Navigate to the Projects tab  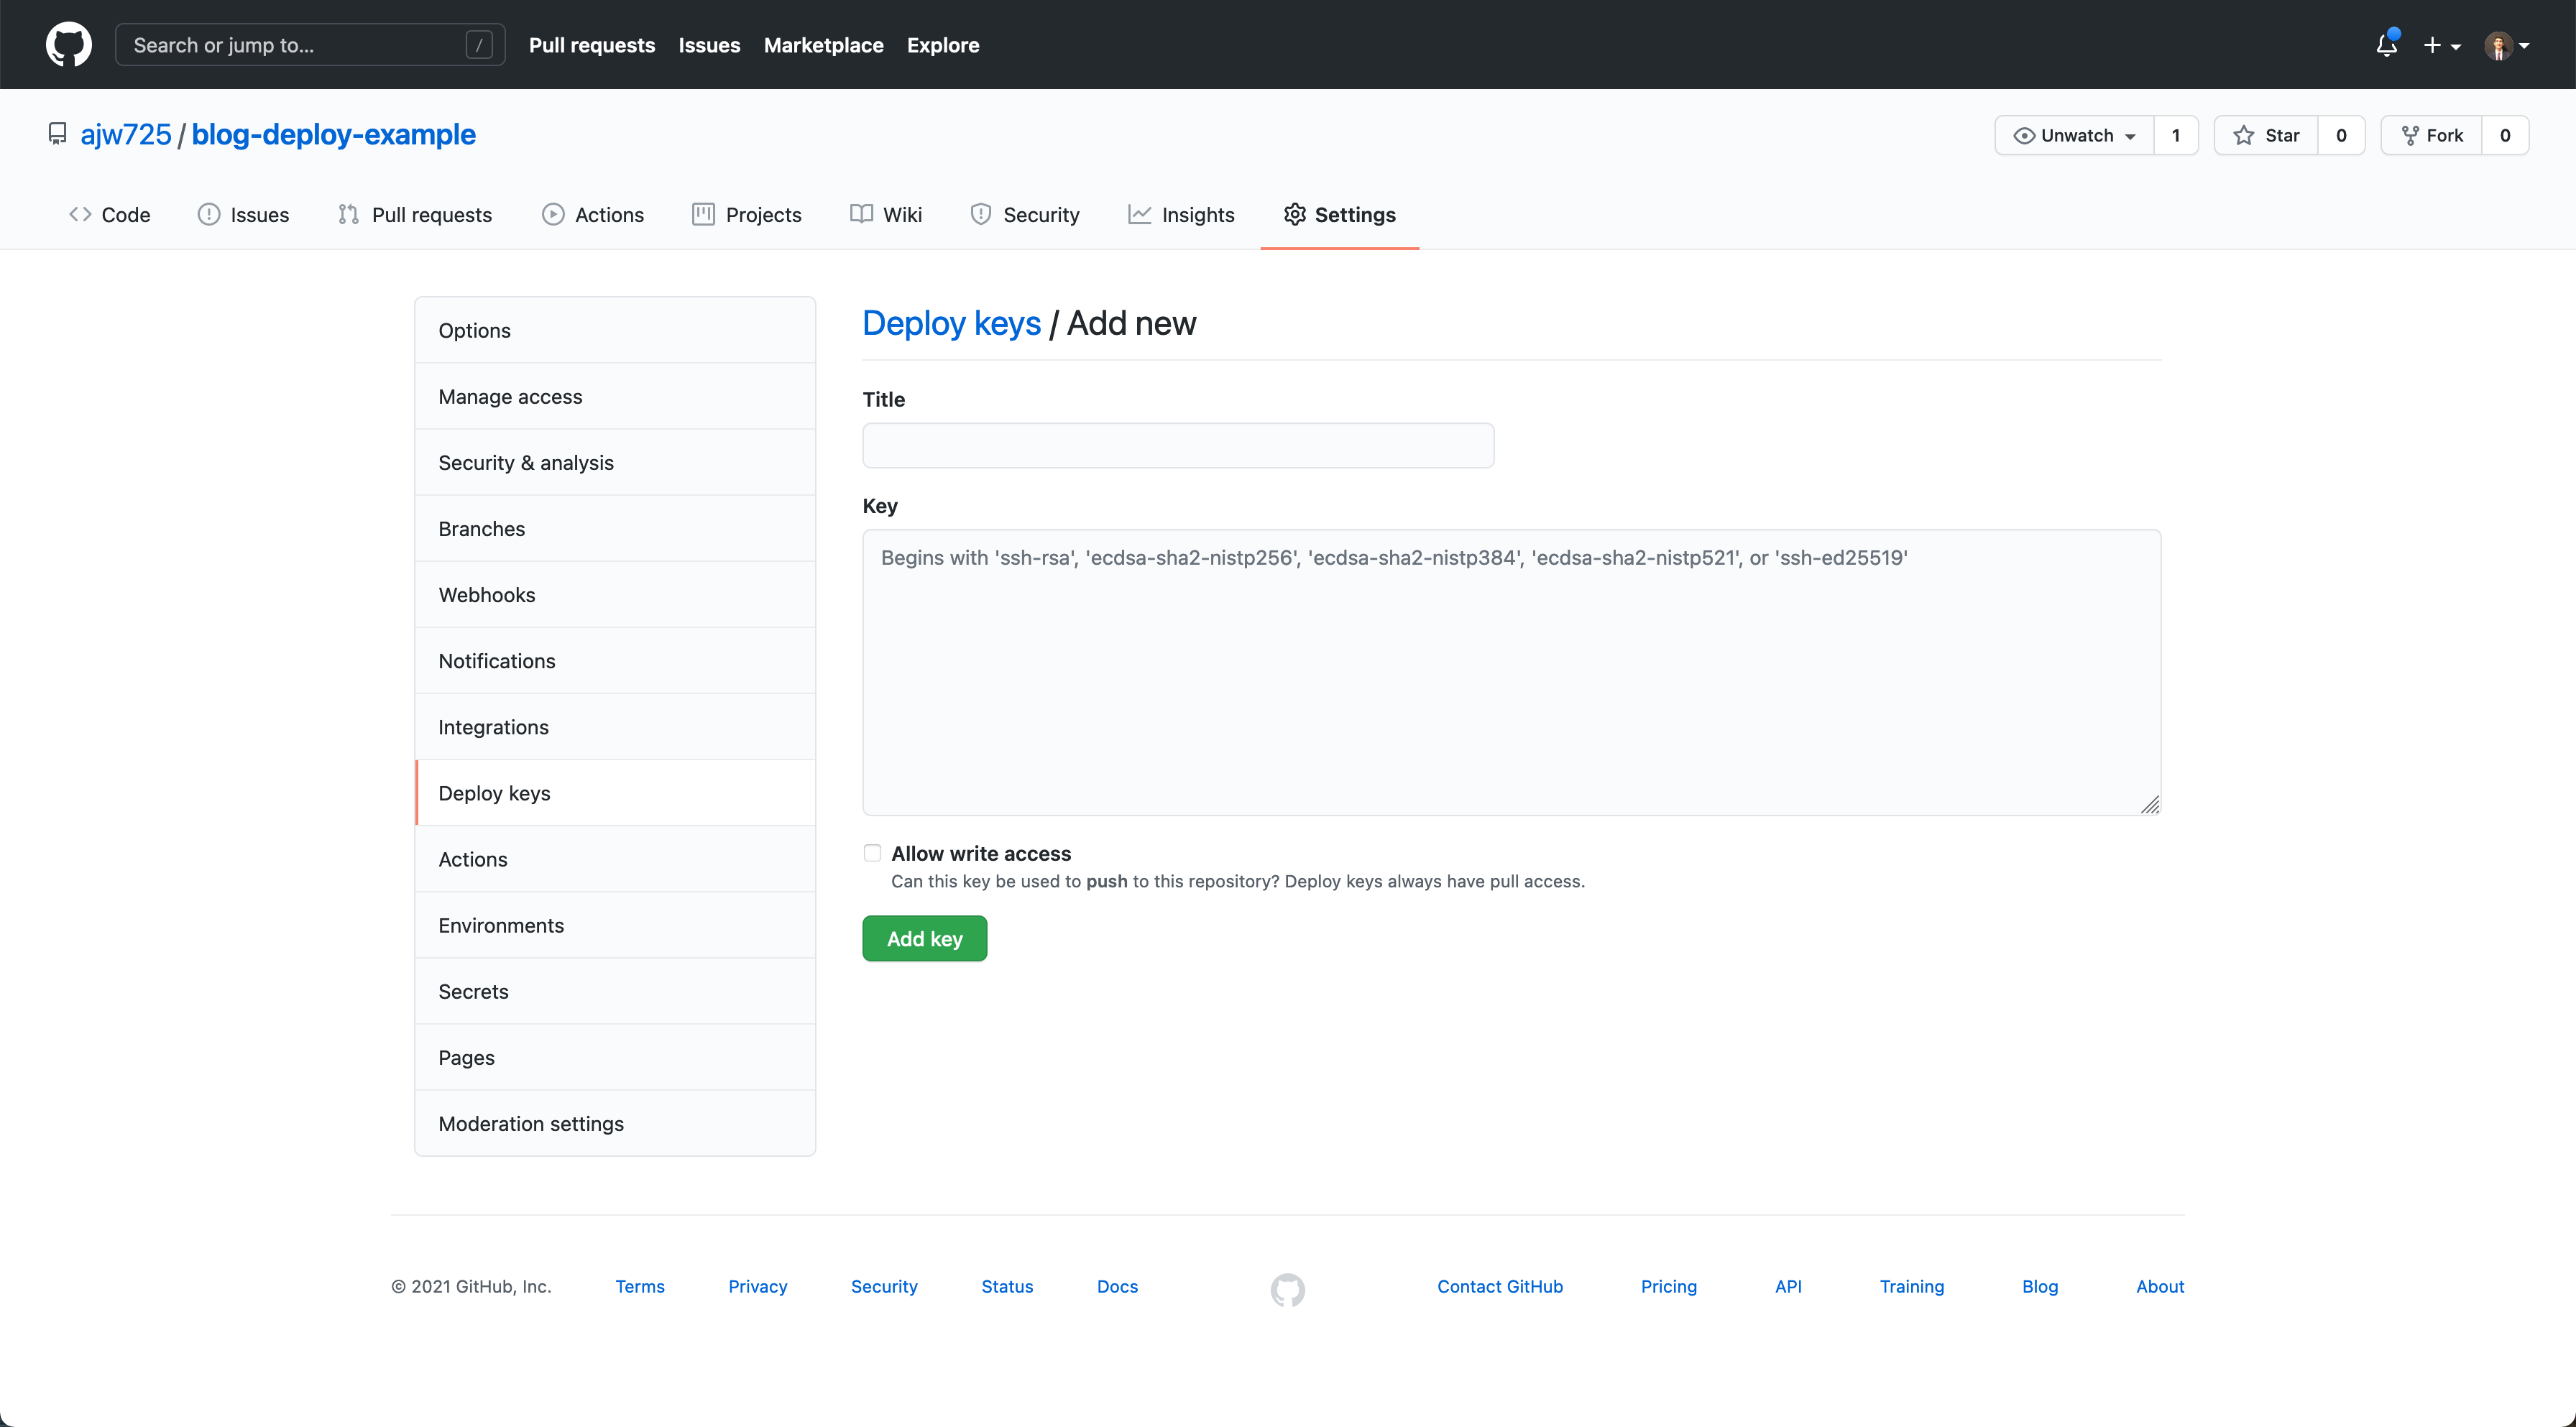(x=763, y=214)
